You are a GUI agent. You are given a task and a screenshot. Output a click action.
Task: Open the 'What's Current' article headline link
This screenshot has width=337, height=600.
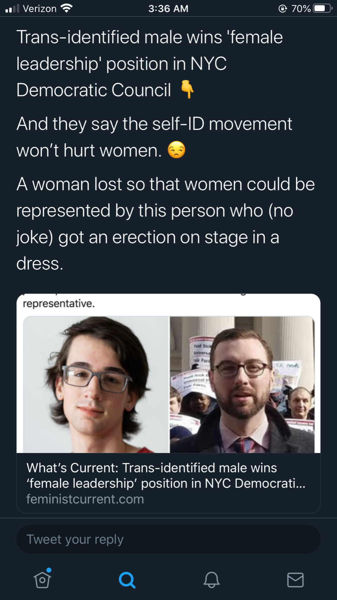point(166,476)
